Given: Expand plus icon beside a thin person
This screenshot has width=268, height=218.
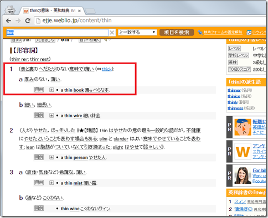Looking at the screenshot, I should point(51,157).
